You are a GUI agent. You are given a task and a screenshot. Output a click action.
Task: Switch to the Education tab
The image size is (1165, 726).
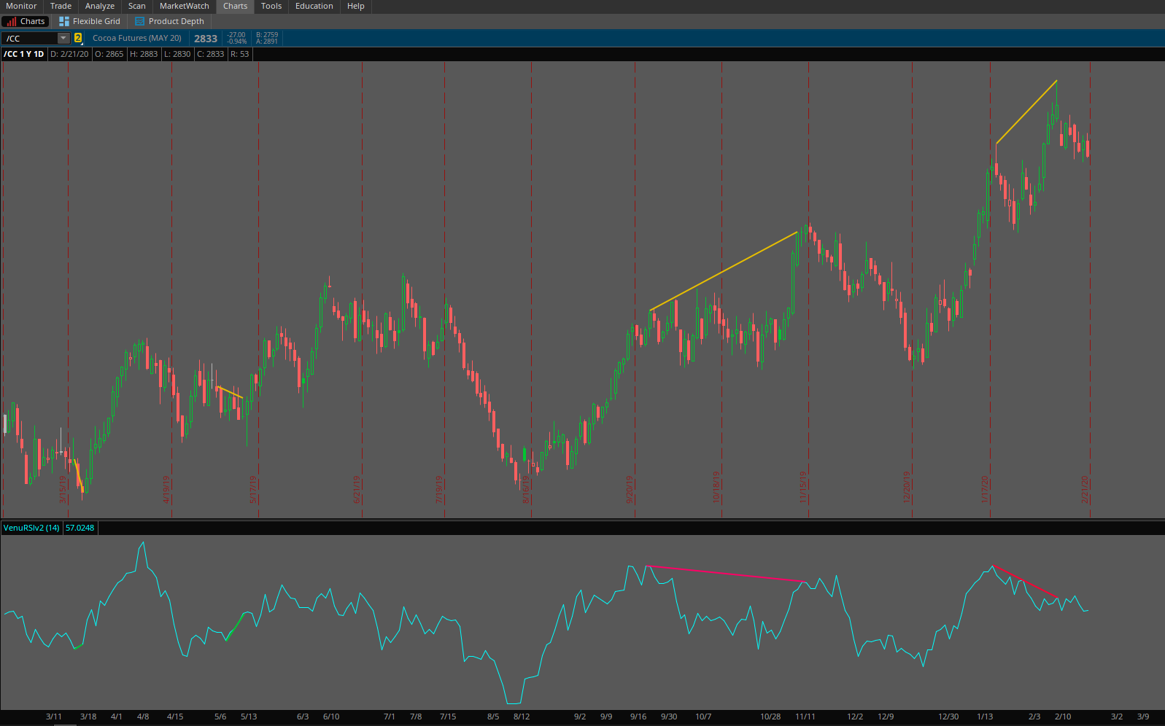(314, 6)
